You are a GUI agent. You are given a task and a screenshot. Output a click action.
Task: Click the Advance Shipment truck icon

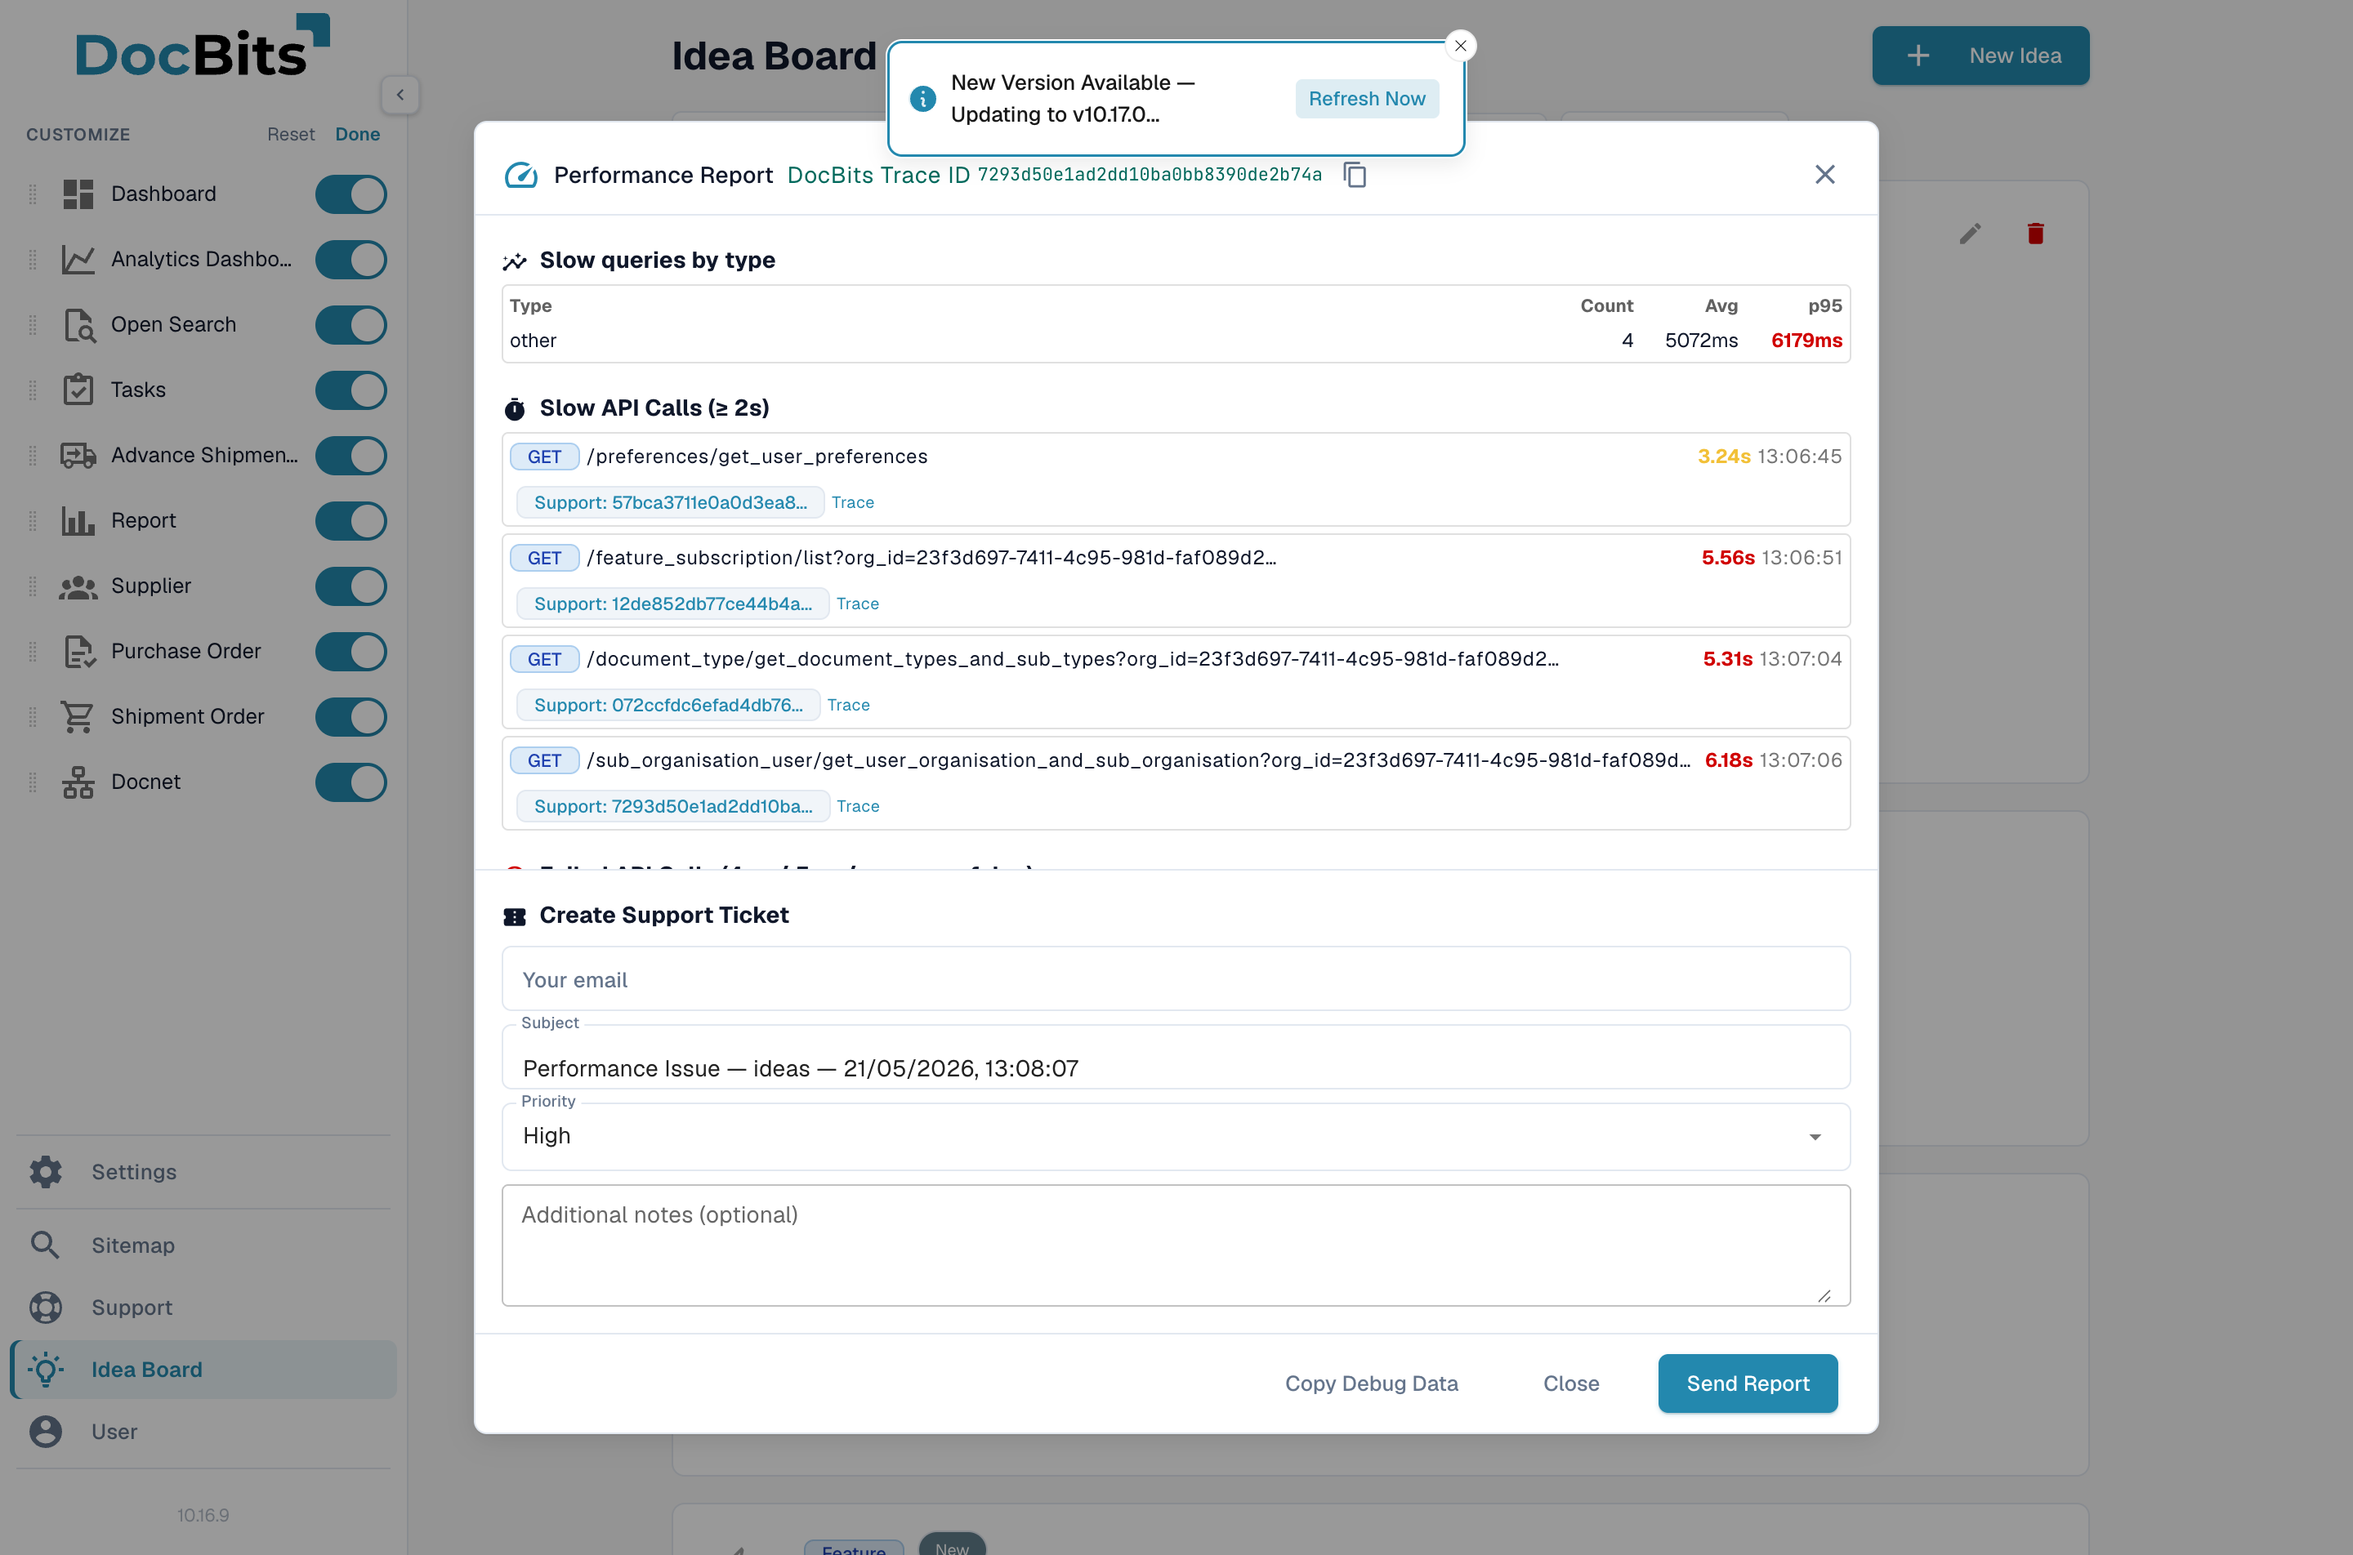pyautogui.click(x=78, y=455)
